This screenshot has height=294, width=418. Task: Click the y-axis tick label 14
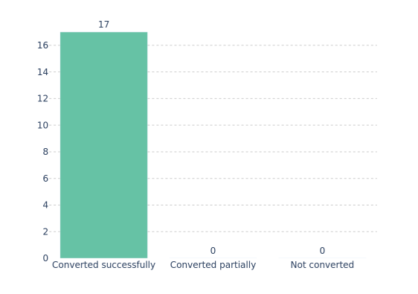[x=42, y=72]
